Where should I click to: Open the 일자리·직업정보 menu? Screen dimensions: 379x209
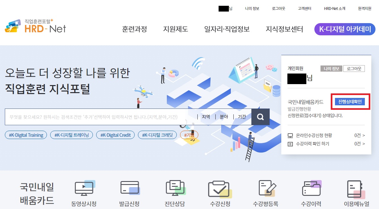(227, 29)
